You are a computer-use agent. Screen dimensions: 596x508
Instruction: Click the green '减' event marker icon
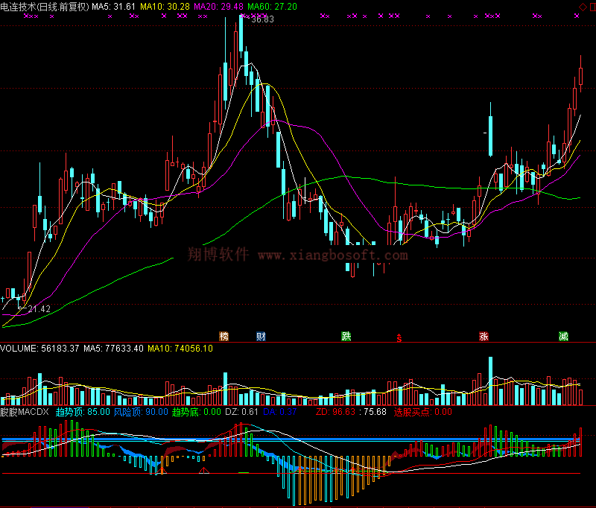click(x=563, y=337)
